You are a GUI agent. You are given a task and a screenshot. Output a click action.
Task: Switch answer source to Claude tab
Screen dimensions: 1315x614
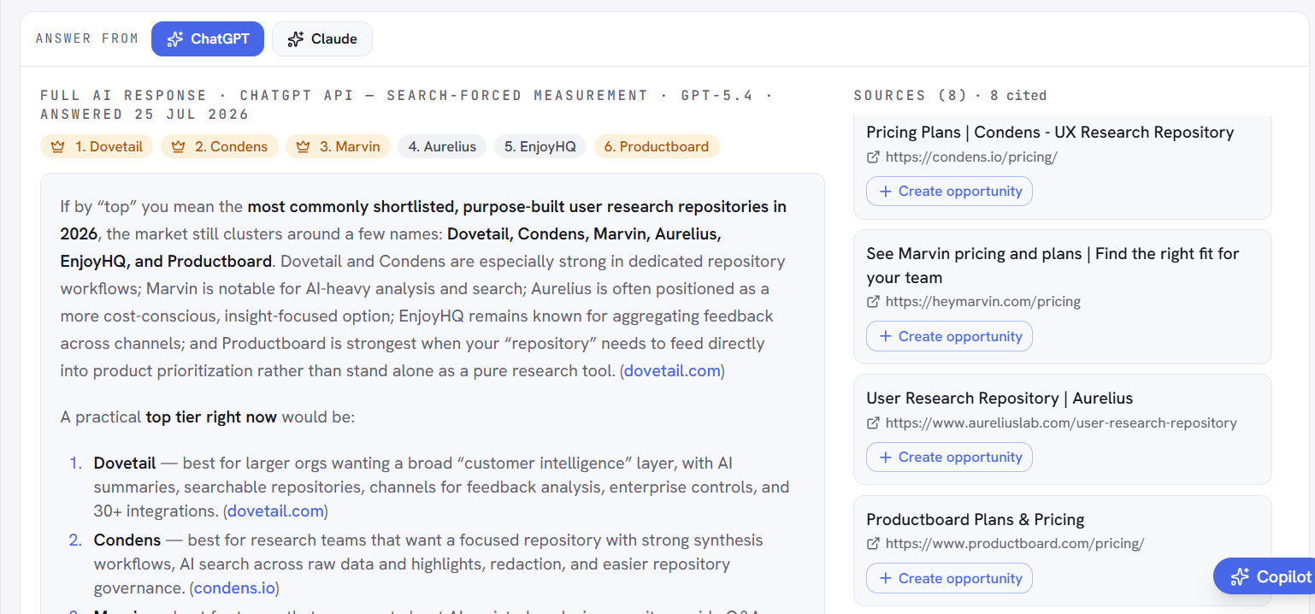click(x=322, y=38)
